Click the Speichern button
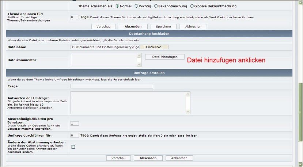Screen dimensions: 303x167 coord(163,27)
